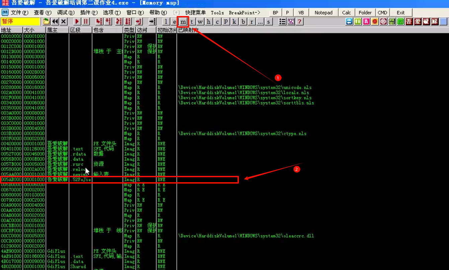Viewport: 449px width, 270px height.
Task: Click the red question mark help icon
Action: tap(299, 22)
